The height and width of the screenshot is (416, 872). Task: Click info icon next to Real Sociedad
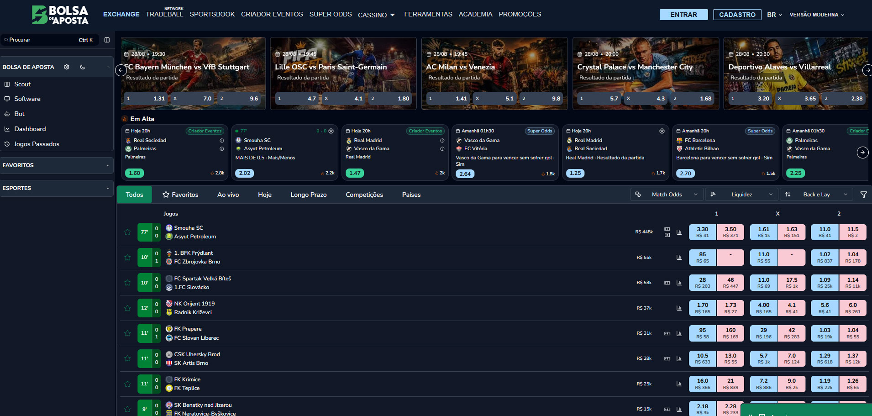pos(221,141)
